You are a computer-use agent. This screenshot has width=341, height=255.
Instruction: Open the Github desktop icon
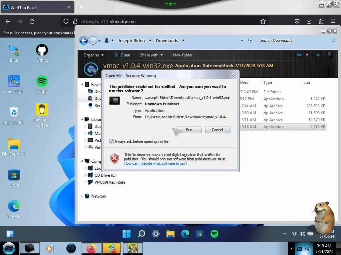(x=42, y=53)
